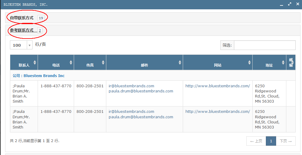Sort by 网站 column arrows
The height and width of the screenshot is (155, 302).
point(249,62)
